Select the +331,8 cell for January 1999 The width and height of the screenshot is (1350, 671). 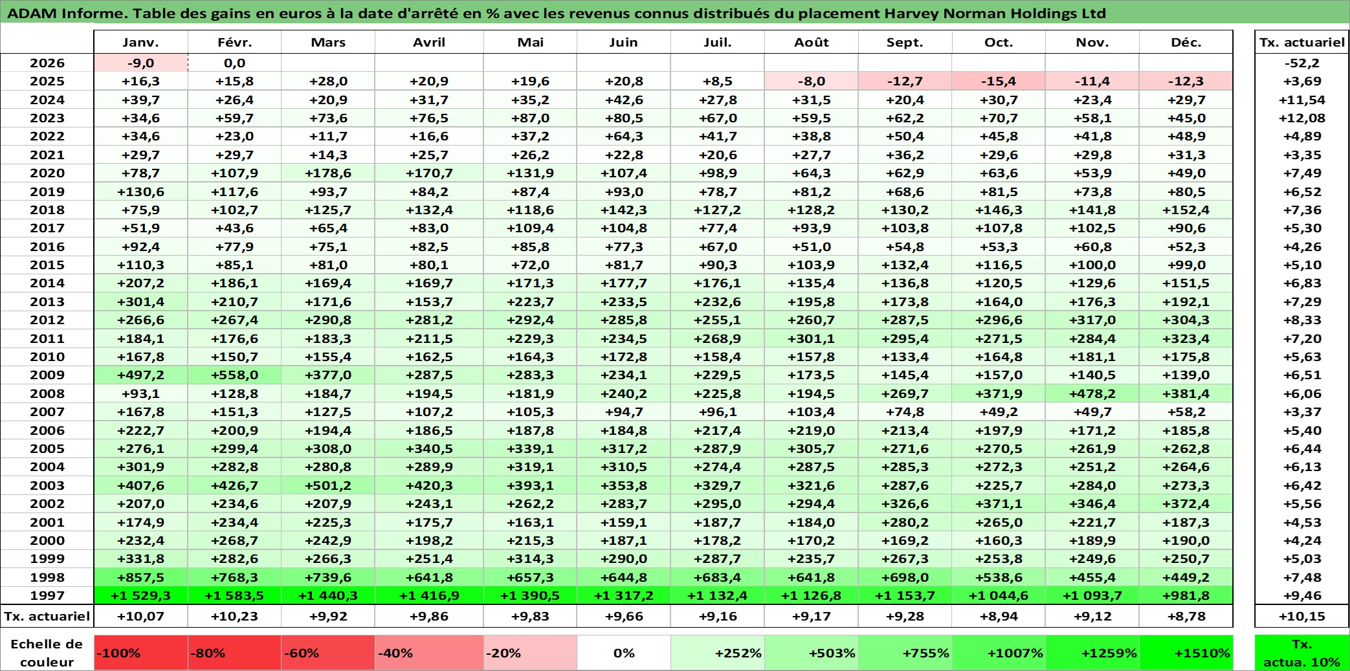[140, 558]
